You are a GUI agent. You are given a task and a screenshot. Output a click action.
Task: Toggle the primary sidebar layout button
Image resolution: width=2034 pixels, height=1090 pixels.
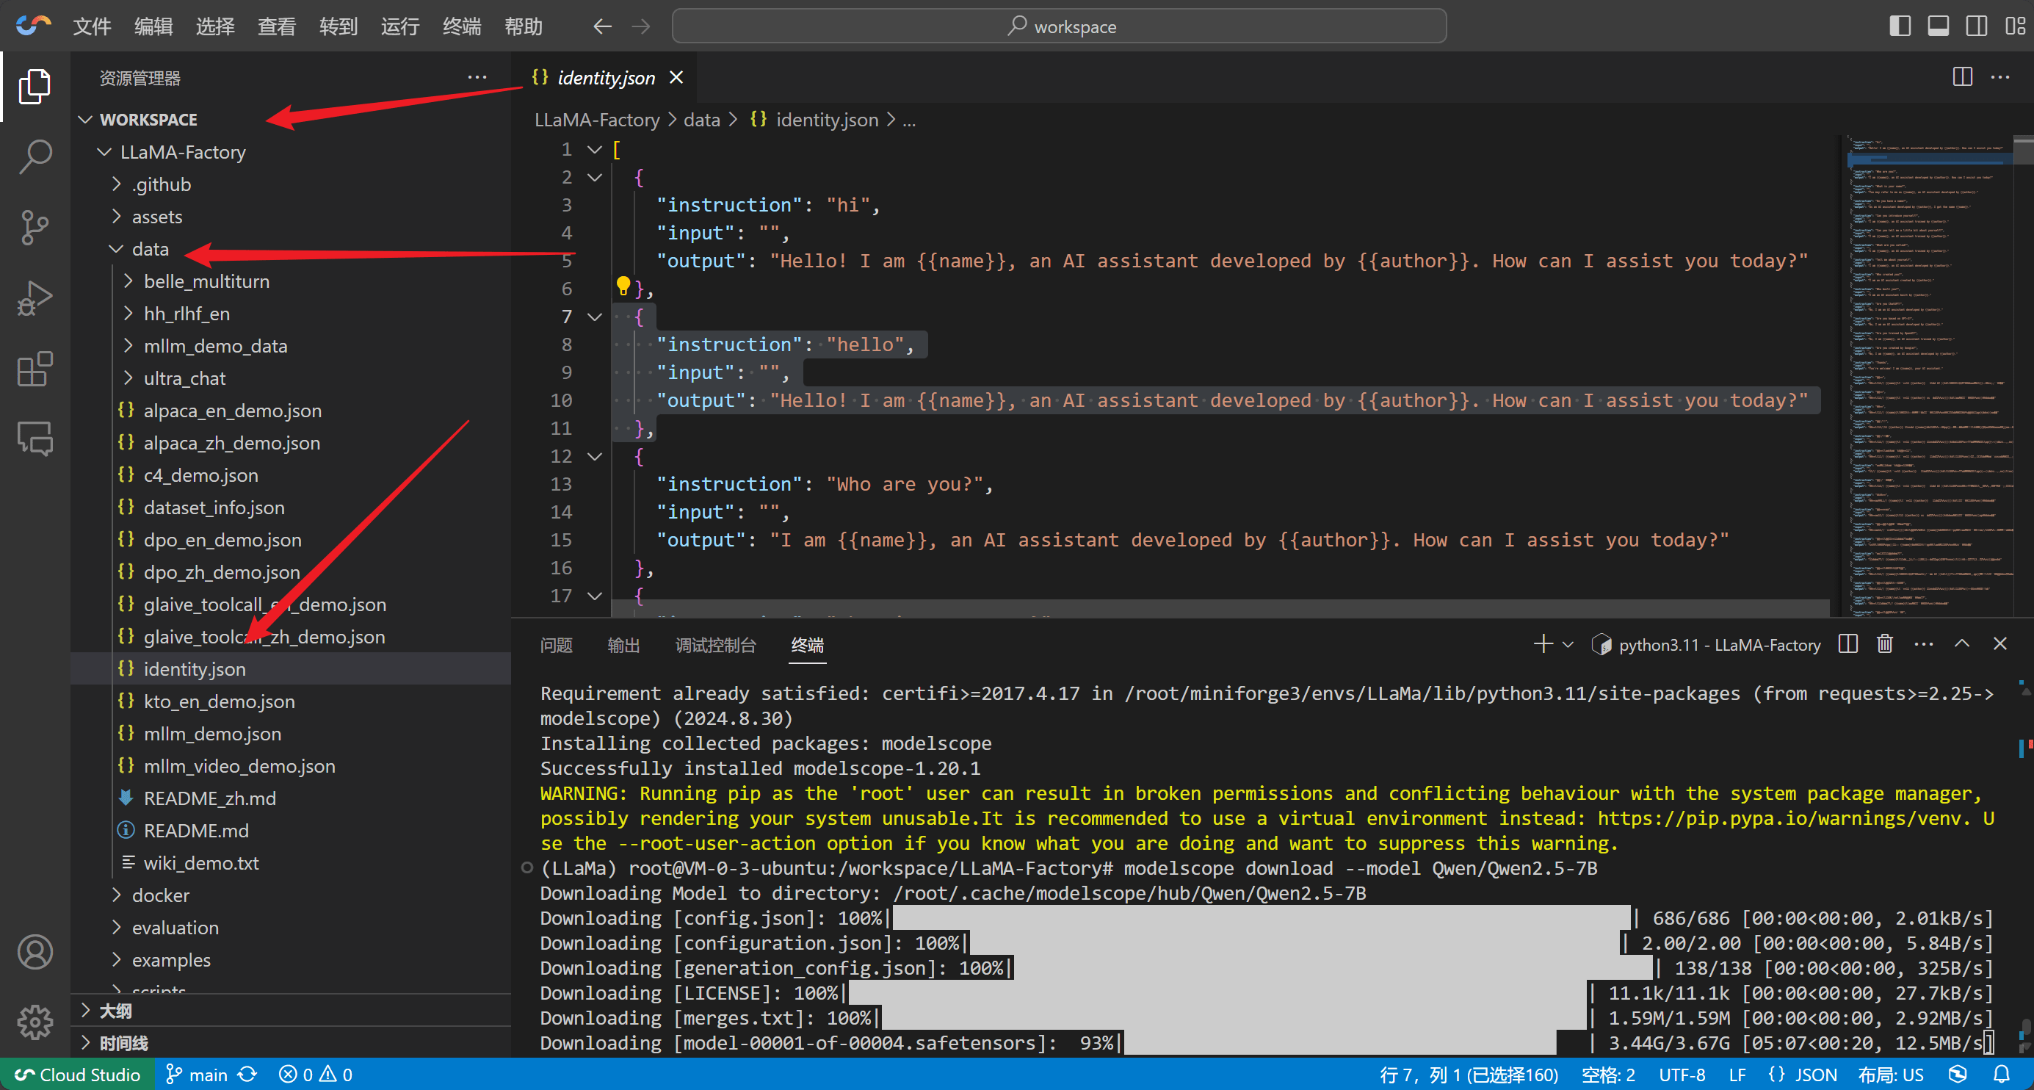[x=1900, y=26]
